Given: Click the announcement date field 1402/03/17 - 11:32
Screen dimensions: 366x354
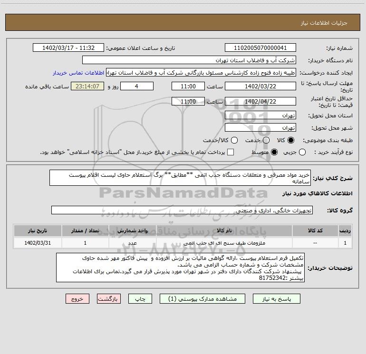Looking at the screenshot, I should [x=68, y=48].
